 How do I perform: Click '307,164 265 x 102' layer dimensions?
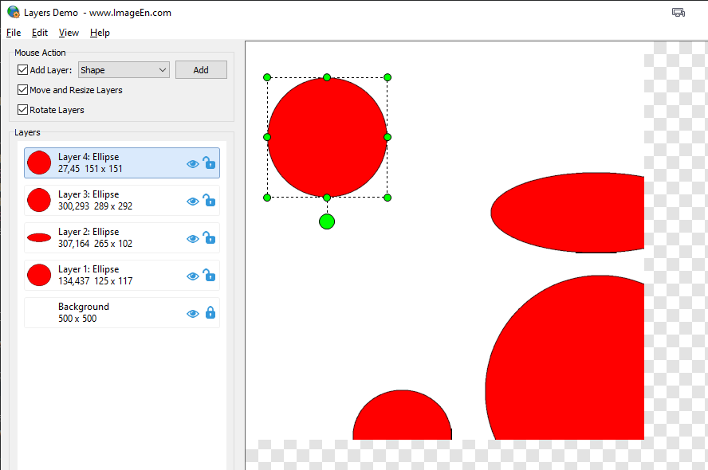tap(95, 244)
